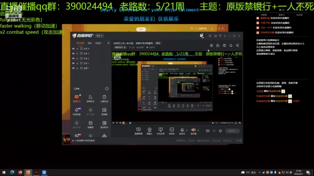The height and width of the screenshot is (176, 314).
Task: Add a 手机投屏 phone casting source
Action: 161,131
